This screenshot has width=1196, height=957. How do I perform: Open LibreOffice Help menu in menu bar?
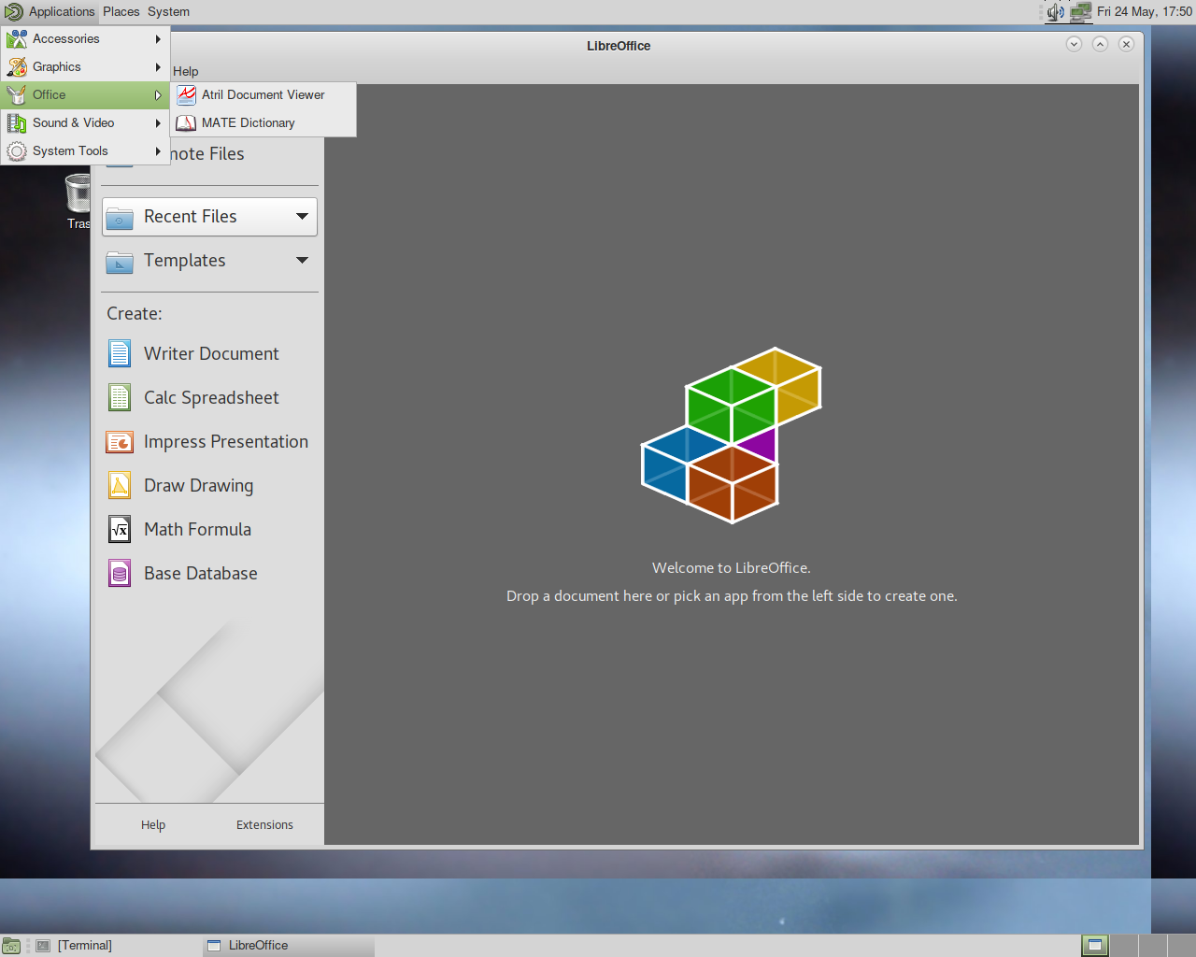(186, 71)
